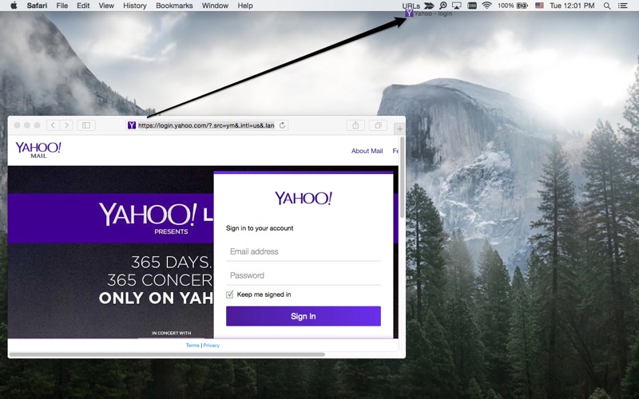Image resolution: width=639 pixels, height=399 pixels.
Task: Open the URLs menu bar item
Action: (x=411, y=6)
